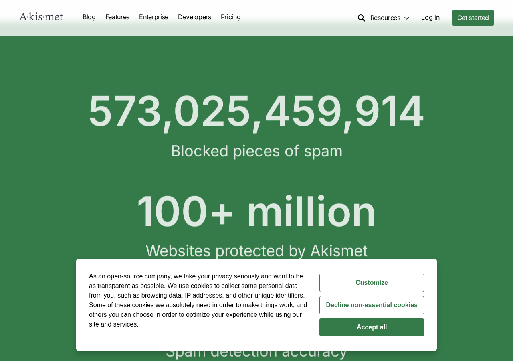Decline non-essential cookies

tap(372, 305)
